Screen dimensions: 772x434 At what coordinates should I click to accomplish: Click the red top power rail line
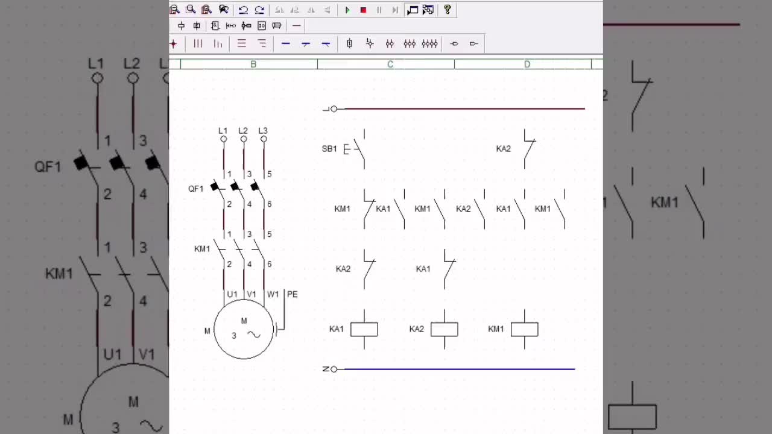pos(464,108)
